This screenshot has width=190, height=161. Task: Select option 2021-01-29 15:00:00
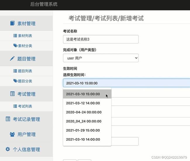[87, 130]
